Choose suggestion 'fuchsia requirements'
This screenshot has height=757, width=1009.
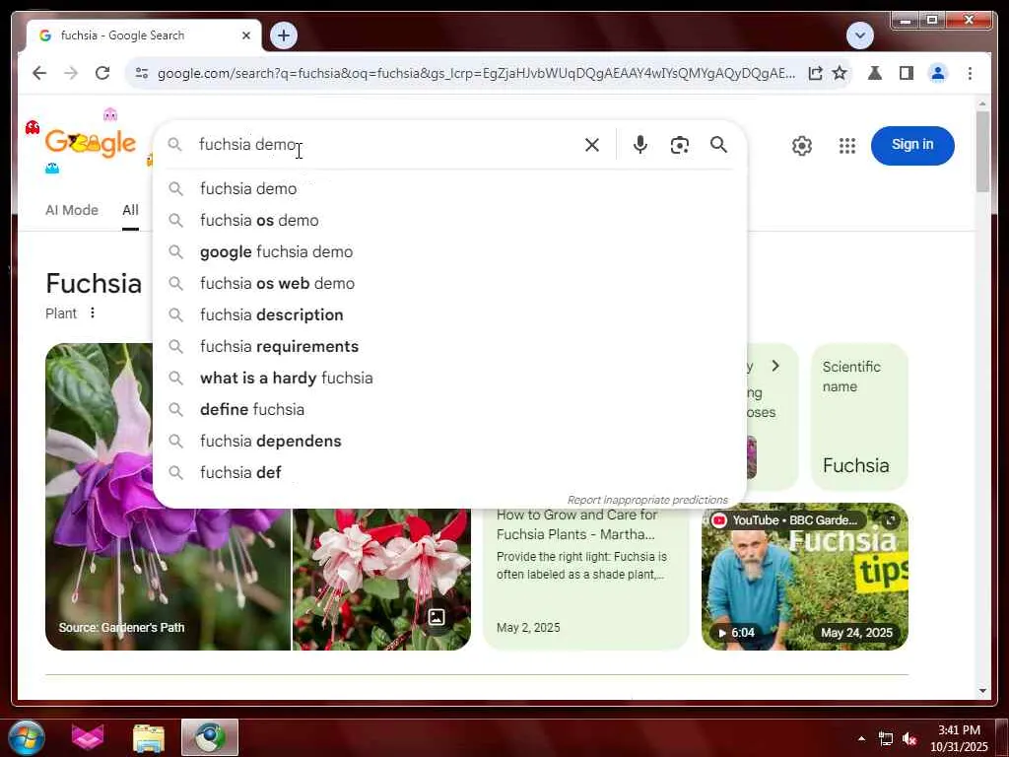[x=449, y=346]
